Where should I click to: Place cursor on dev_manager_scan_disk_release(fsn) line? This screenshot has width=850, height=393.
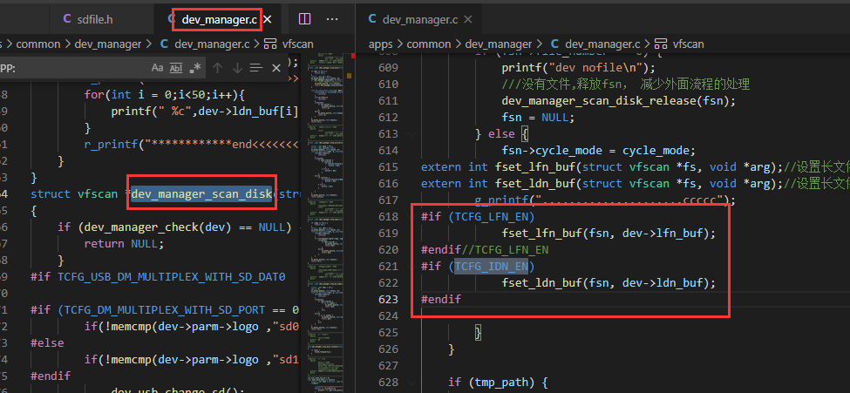click(618, 100)
